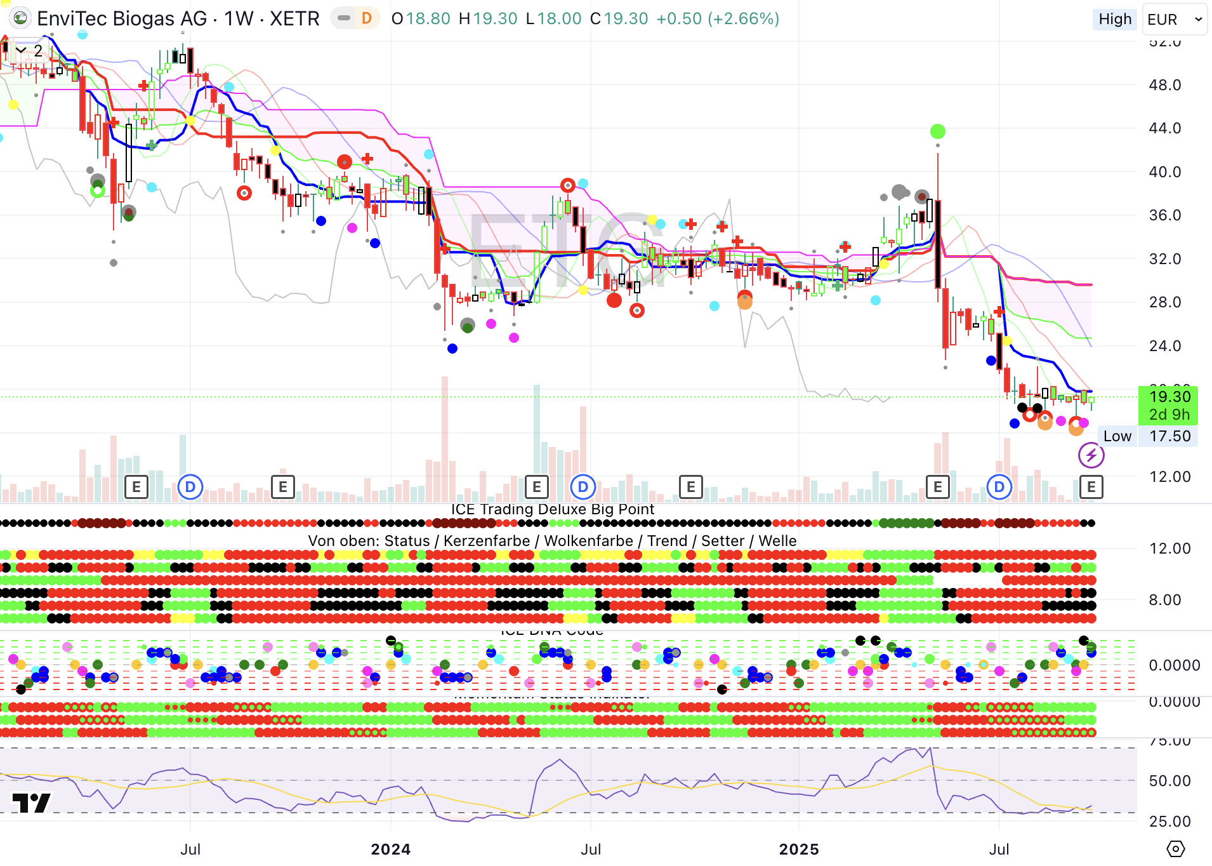The width and height of the screenshot is (1212, 866).
Task: Click the Low 17.50 price label
Action: pyautogui.click(x=1147, y=436)
